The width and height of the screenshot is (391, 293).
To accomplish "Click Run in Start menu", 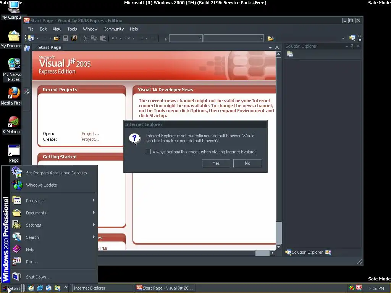I will [53, 262].
